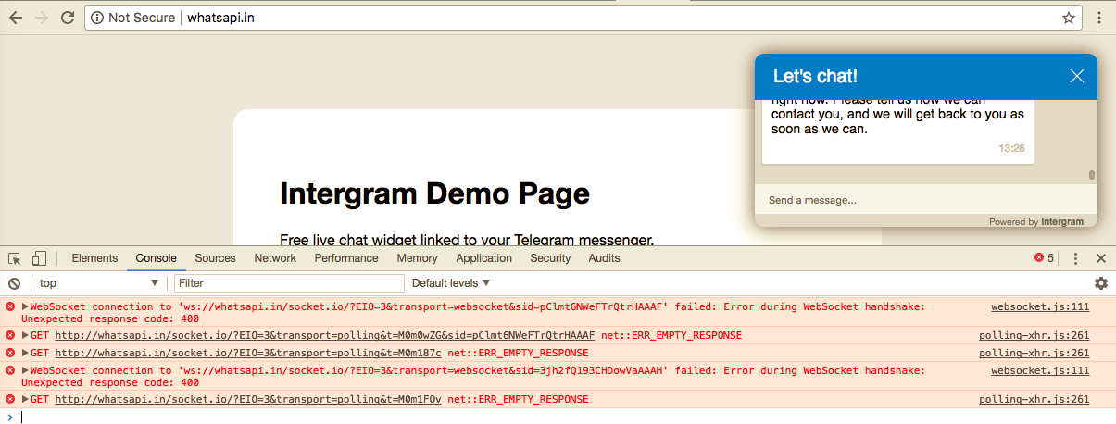This screenshot has width=1116, height=424.
Task: Expand GET error with t=M0m0wZG
Action: [x=25, y=335]
